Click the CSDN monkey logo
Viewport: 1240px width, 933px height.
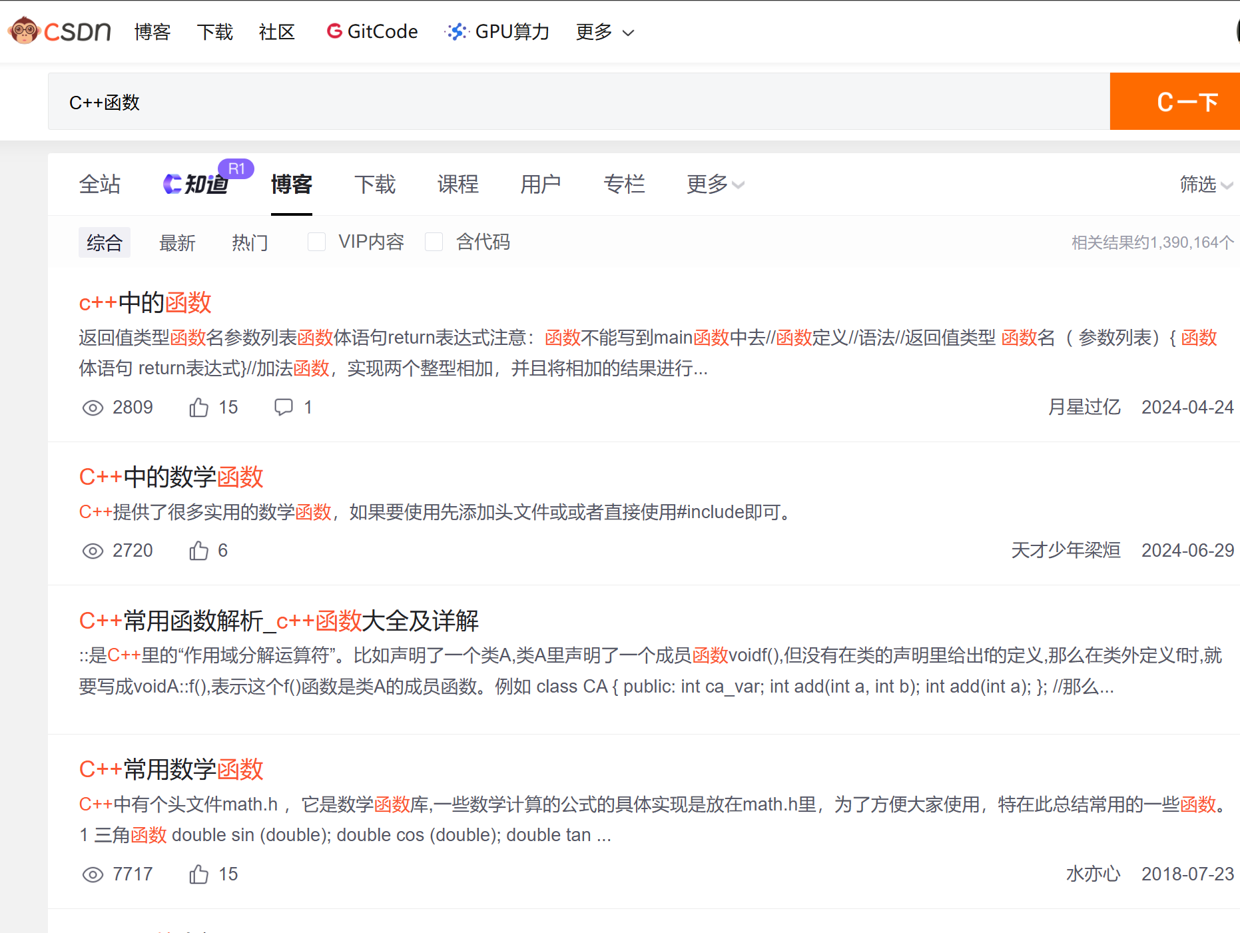pyautogui.click(x=25, y=31)
